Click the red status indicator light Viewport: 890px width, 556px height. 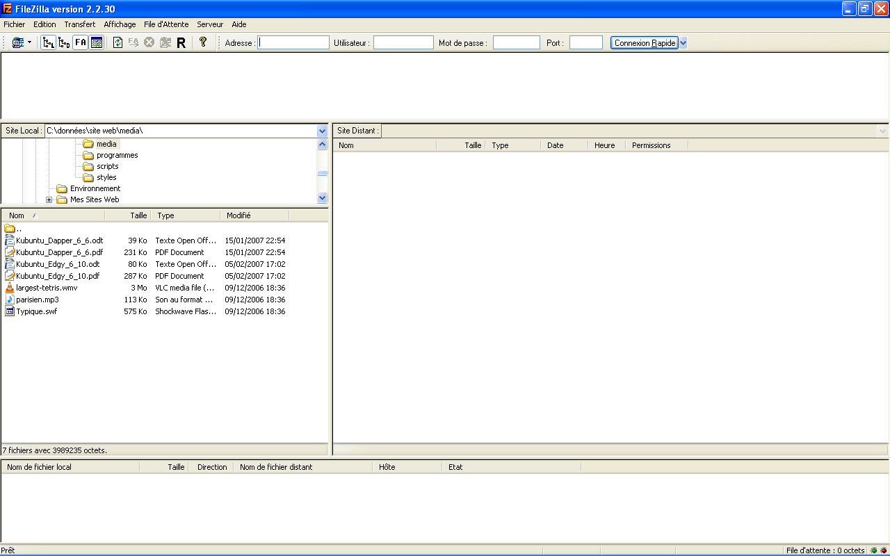884,550
